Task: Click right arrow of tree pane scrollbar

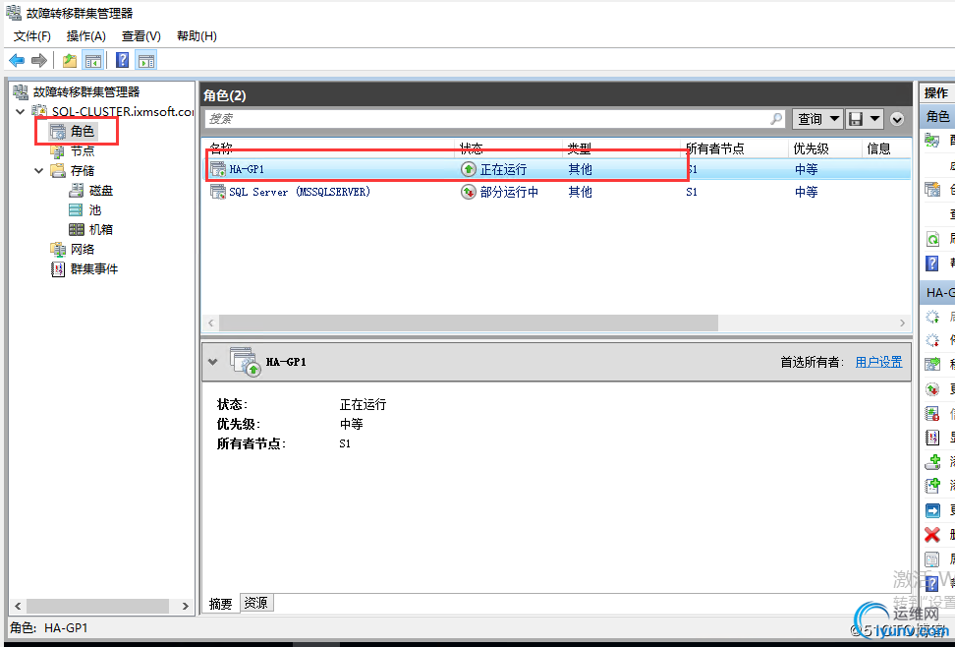Action: pyautogui.click(x=186, y=606)
